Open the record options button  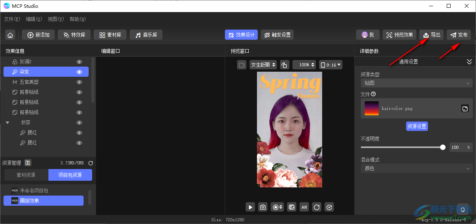point(277,207)
